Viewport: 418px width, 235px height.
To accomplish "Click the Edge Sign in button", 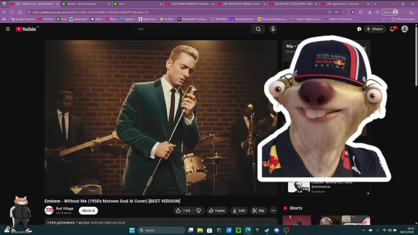I will coord(391,12).
